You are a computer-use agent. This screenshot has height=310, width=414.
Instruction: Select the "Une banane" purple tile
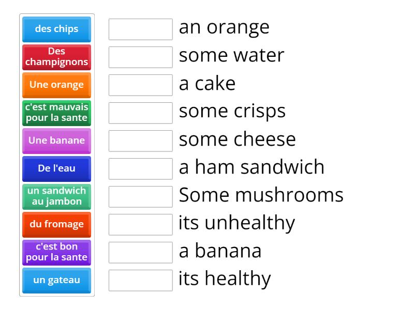pyautogui.click(x=56, y=141)
